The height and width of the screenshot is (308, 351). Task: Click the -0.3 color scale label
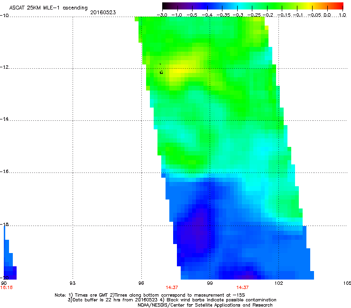238,15
